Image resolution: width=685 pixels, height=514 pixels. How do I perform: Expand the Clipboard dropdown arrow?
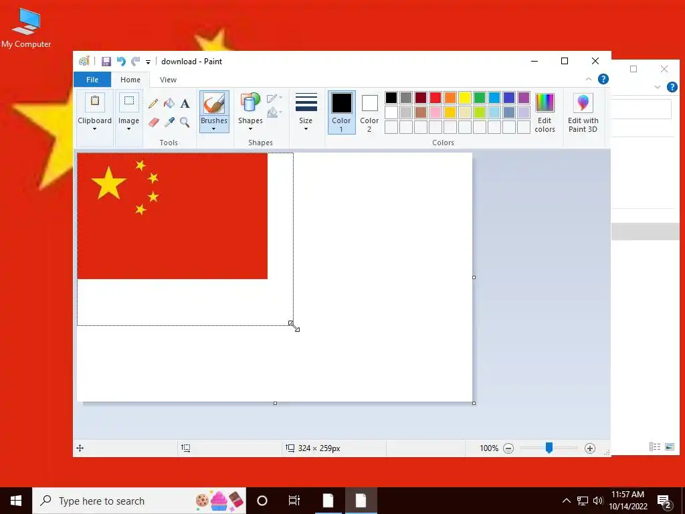[95, 129]
